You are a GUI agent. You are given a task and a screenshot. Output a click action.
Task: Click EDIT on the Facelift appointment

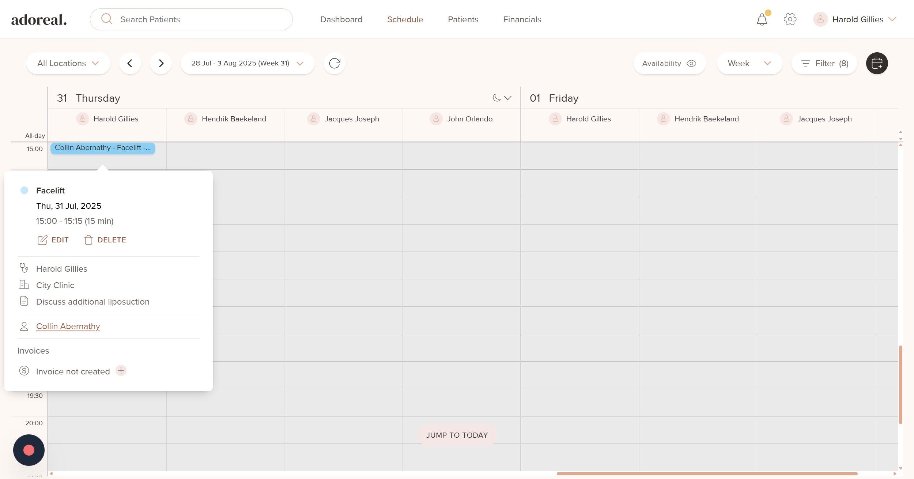click(x=53, y=240)
